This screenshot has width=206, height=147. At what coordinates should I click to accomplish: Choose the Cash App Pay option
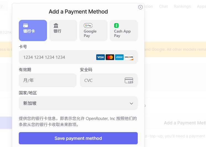pyautogui.click(x=124, y=30)
